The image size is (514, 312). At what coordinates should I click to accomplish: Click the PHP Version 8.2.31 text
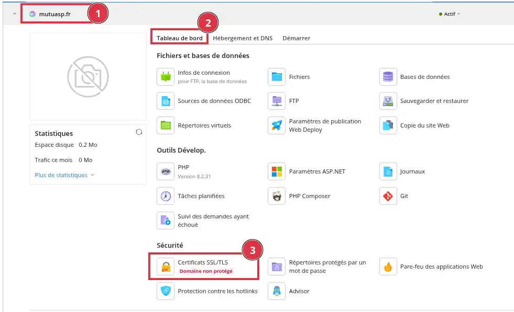pyautogui.click(x=194, y=176)
